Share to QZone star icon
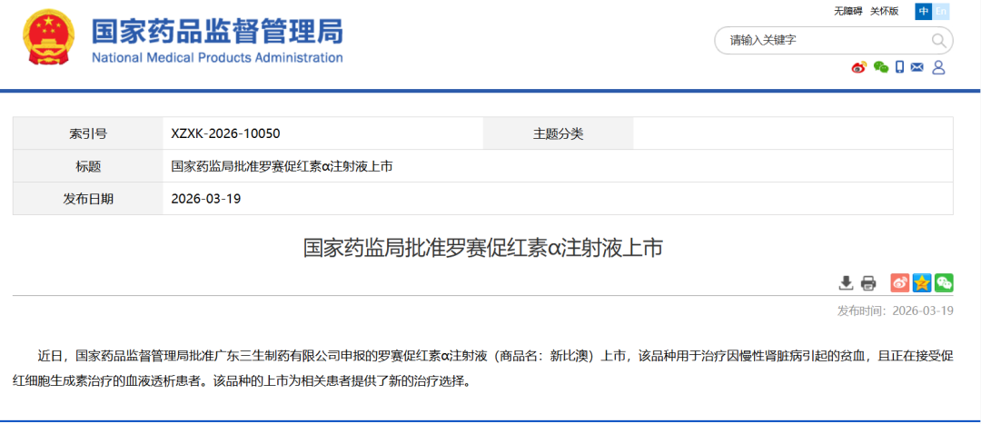This screenshot has width=981, height=424. (922, 282)
